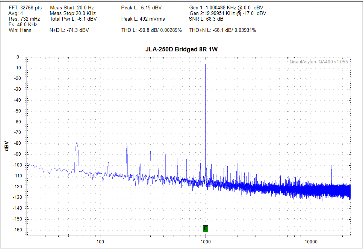Viewport: 363px width, 249px height.
Task: Click the 100 frequency axis label
Action: point(100,241)
